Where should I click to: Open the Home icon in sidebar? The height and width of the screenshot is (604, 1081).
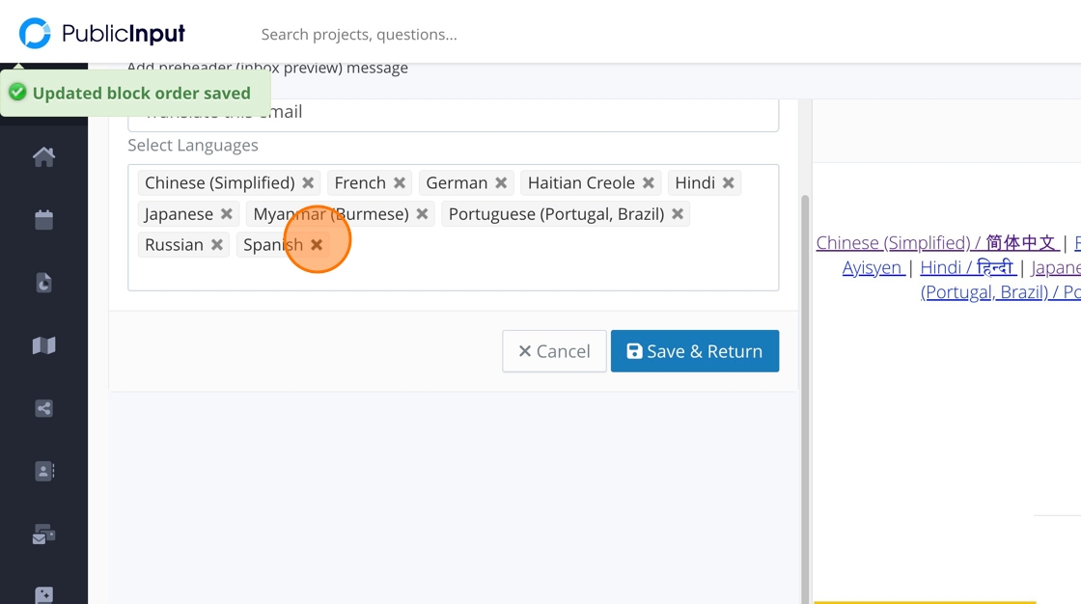(43, 156)
